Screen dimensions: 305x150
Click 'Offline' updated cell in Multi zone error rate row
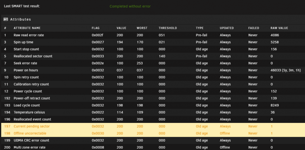point(225,147)
